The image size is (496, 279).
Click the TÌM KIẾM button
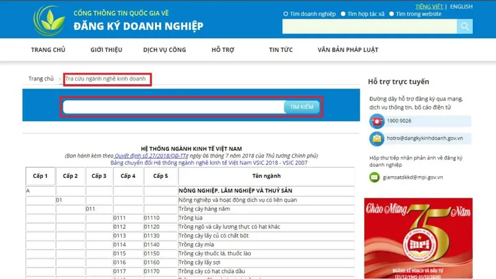pos(301,107)
